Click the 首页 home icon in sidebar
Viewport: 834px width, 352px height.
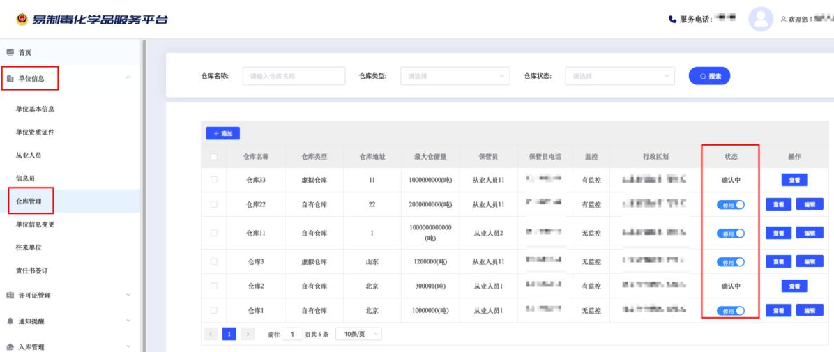point(10,52)
